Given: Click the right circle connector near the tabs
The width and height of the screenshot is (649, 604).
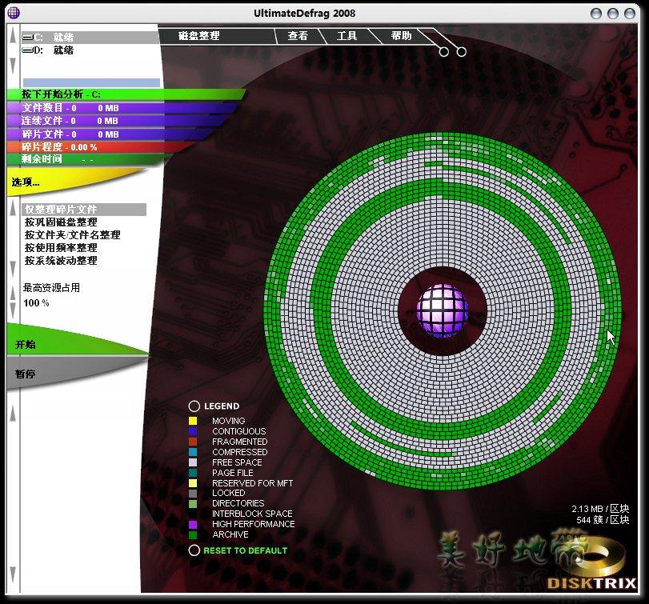Looking at the screenshot, I should pyautogui.click(x=462, y=52).
